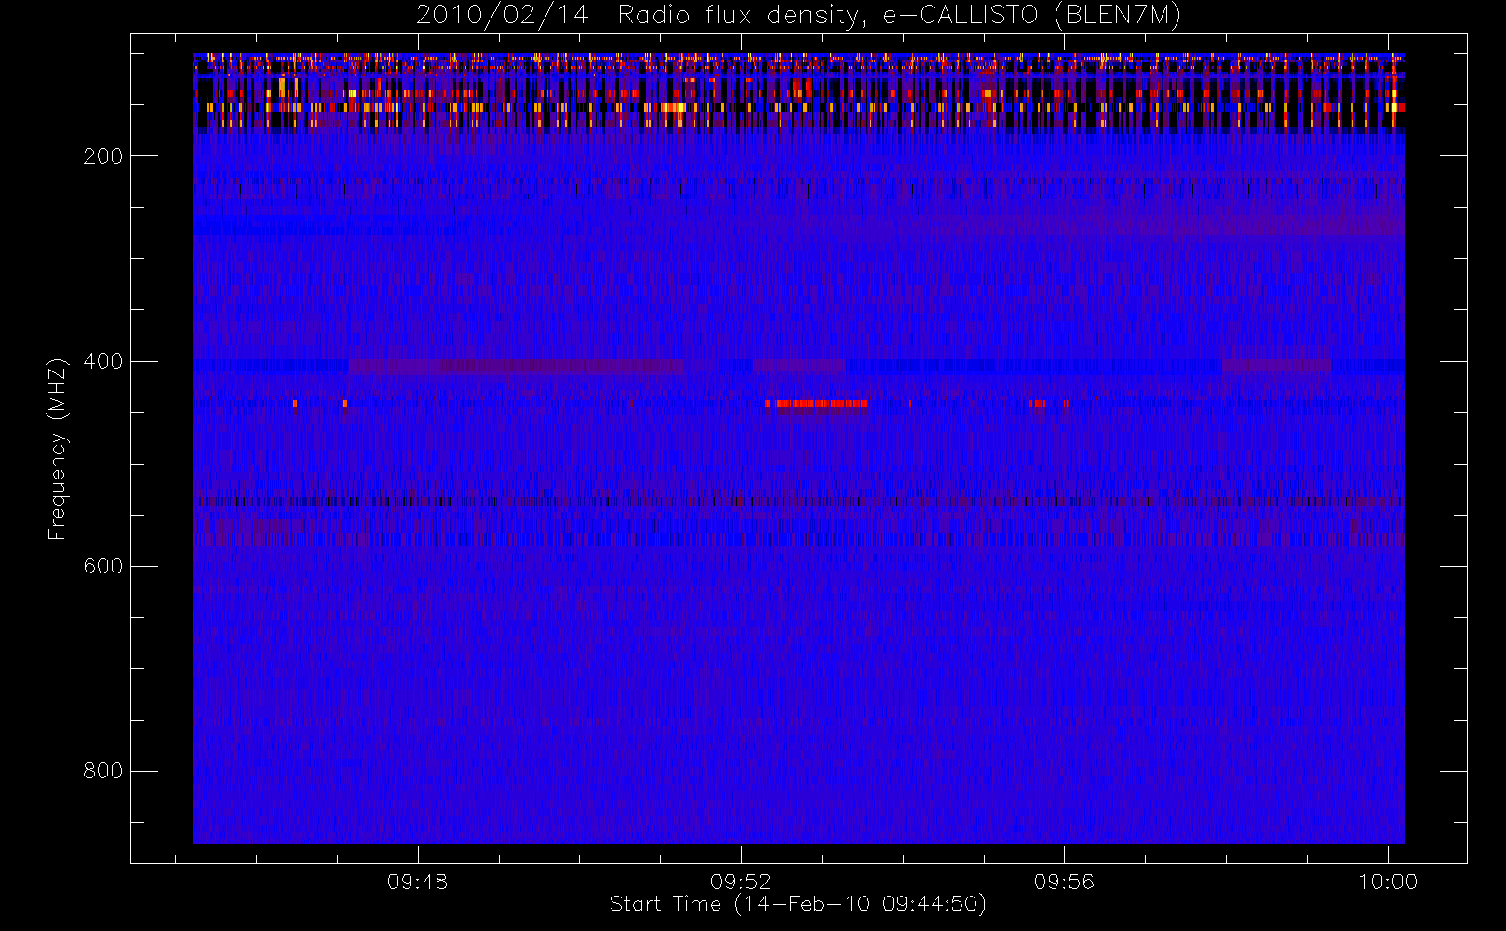Click the small red burst near 09:56
1506x931 pixels.
[1038, 404]
